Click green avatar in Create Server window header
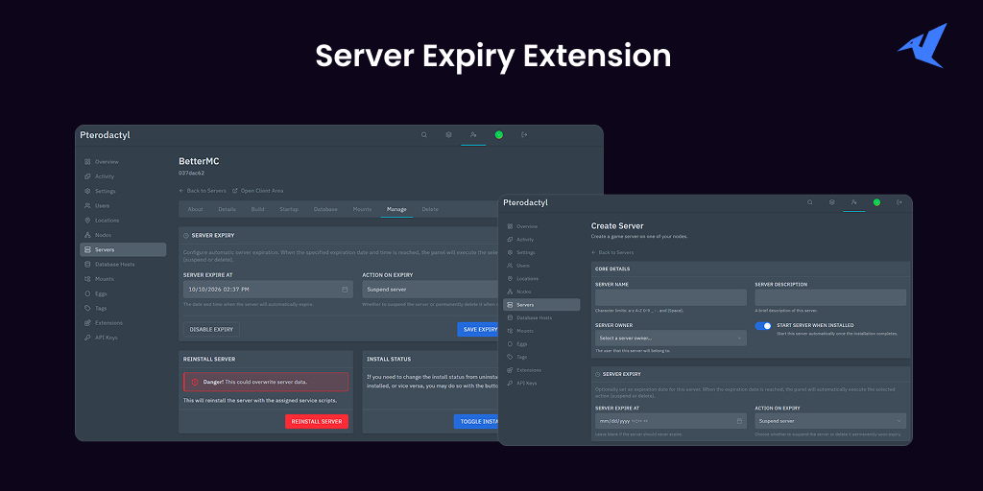This screenshot has height=491, width=983. pos(877,202)
